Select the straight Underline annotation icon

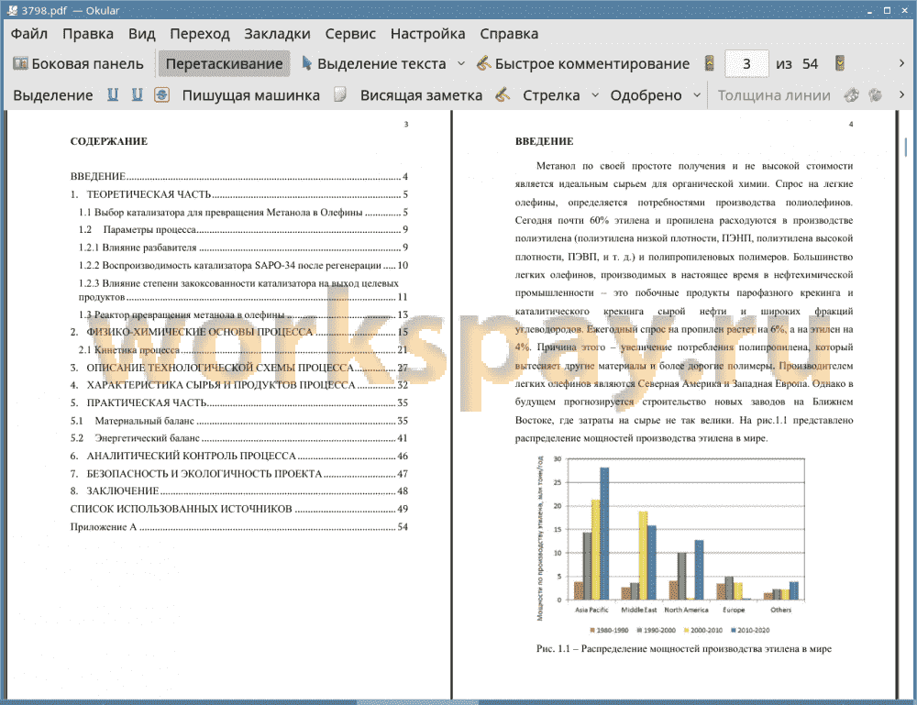tap(112, 94)
